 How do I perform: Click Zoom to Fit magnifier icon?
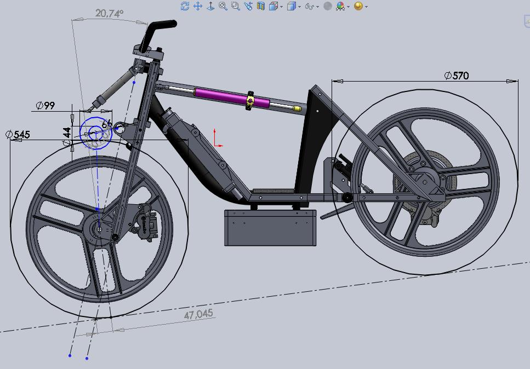coord(223,6)
